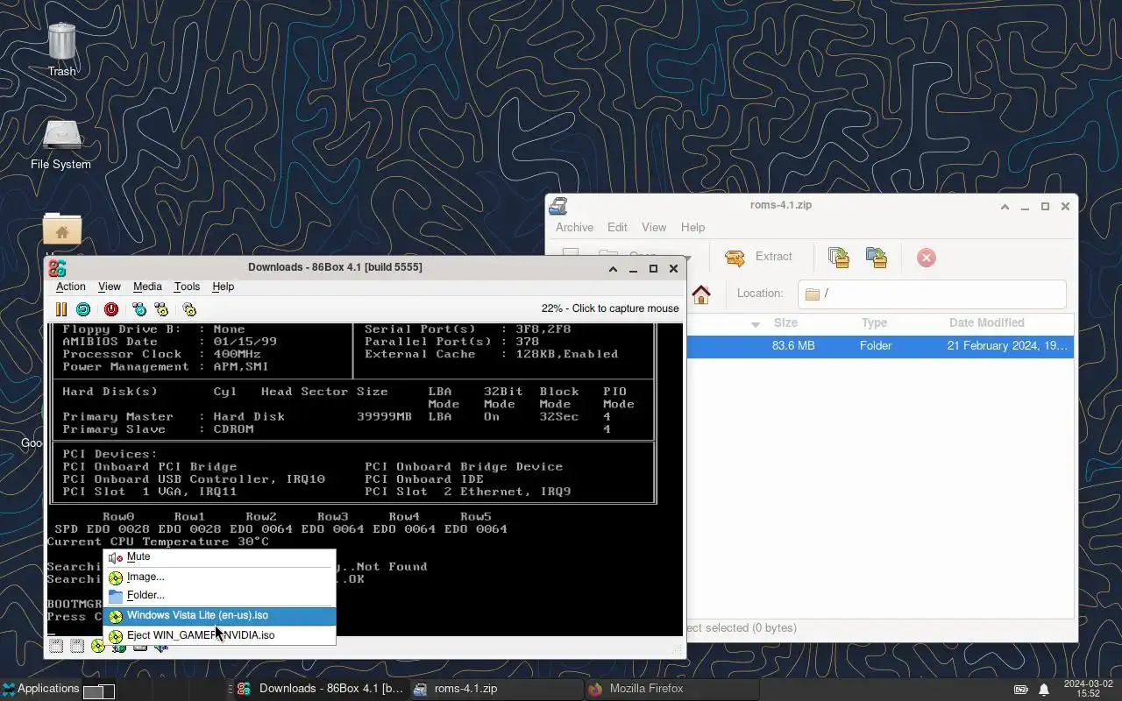Click the second floppy drive status icon
1122x701 pixels.
click(77, 647)
